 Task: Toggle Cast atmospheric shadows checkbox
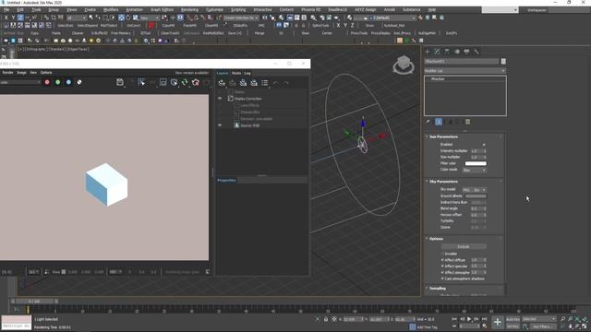tap(442, 279)
